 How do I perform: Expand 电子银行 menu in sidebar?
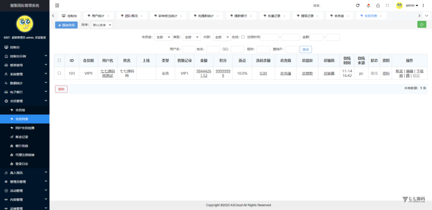(25, 92)
